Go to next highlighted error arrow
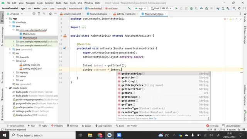The width and height of the screenshot is (247, 139). (240, 19)
